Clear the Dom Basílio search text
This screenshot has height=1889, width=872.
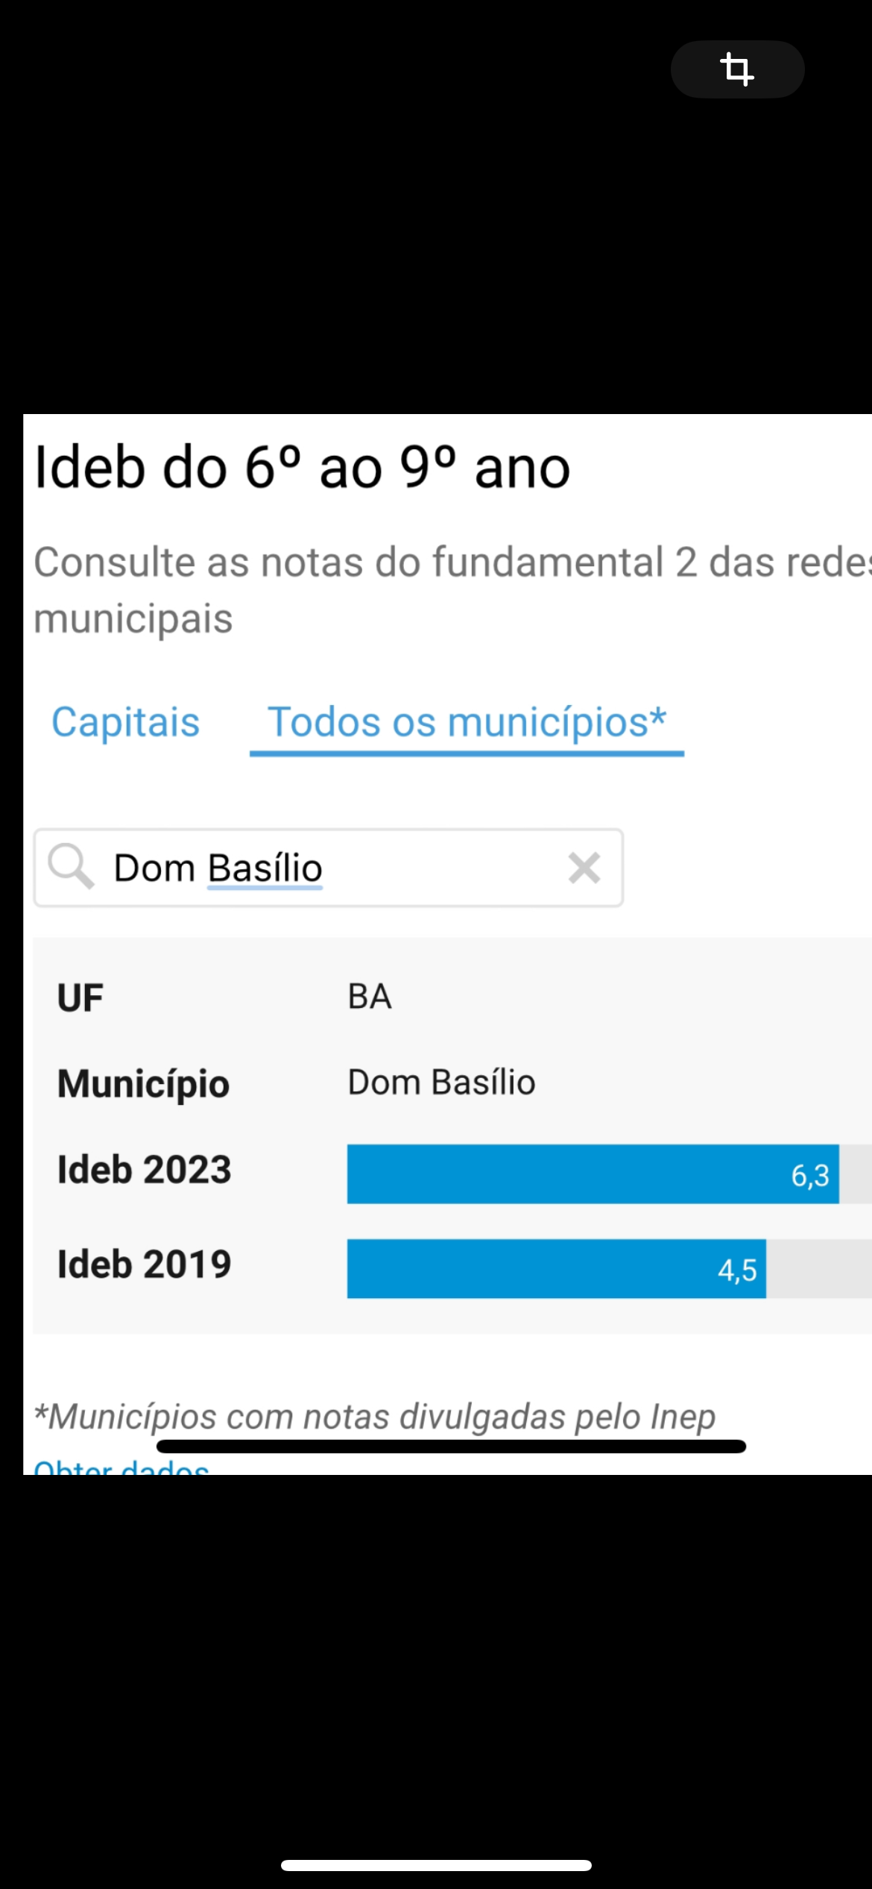(584, 868)
